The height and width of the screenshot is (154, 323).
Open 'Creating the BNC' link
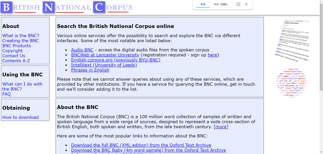click(21, 41)
